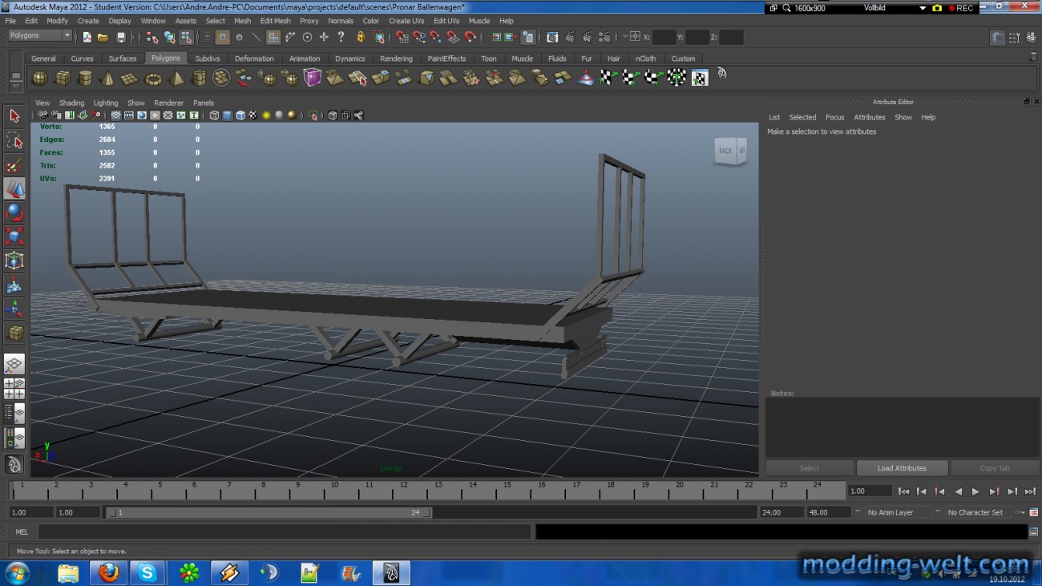Toggle Textured display checker icon
Screen dimensions: 1042x586
click(x=252, y=115)
